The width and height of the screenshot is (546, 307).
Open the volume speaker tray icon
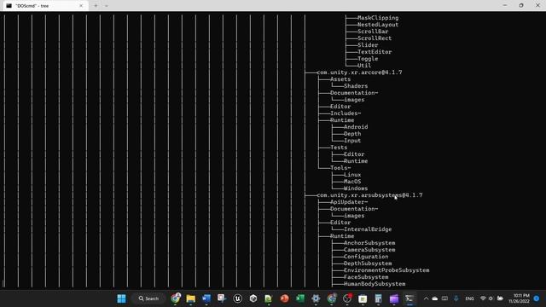tap(491, 298)
